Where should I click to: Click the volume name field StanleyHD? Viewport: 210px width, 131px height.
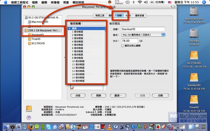(143, 29)
